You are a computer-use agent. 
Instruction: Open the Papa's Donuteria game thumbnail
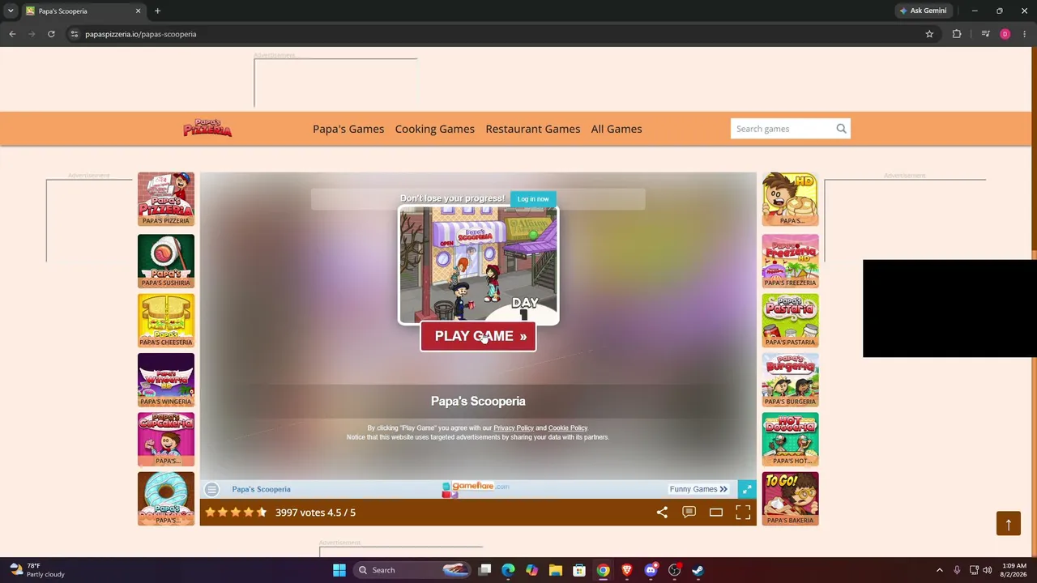[x=166, y=499]
